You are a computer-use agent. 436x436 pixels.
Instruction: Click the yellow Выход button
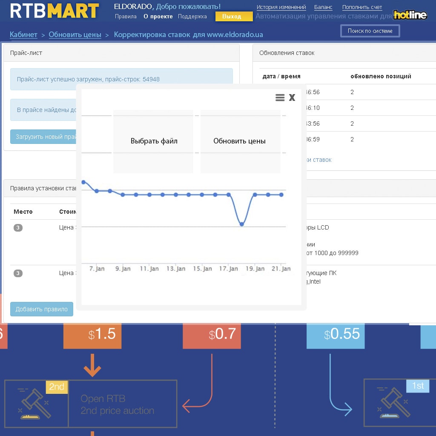pos(234,17)
